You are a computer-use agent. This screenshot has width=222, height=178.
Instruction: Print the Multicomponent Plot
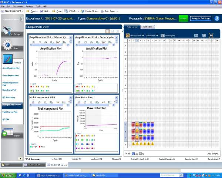point(46,102)
